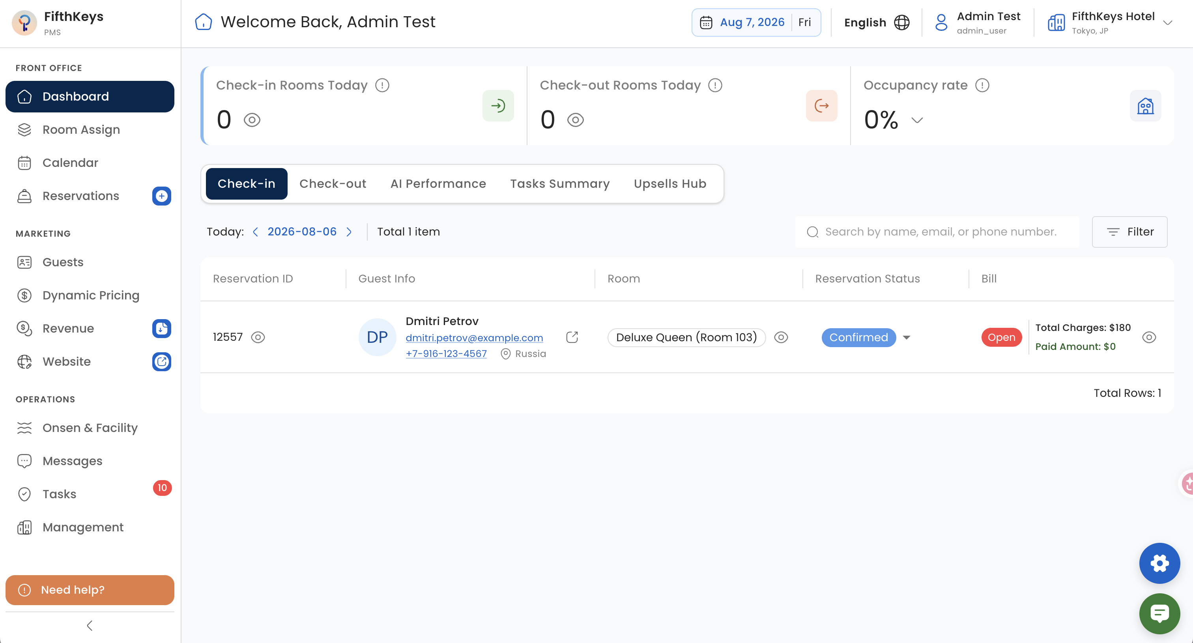Click the green check-in arrow icon

(498, 106)
